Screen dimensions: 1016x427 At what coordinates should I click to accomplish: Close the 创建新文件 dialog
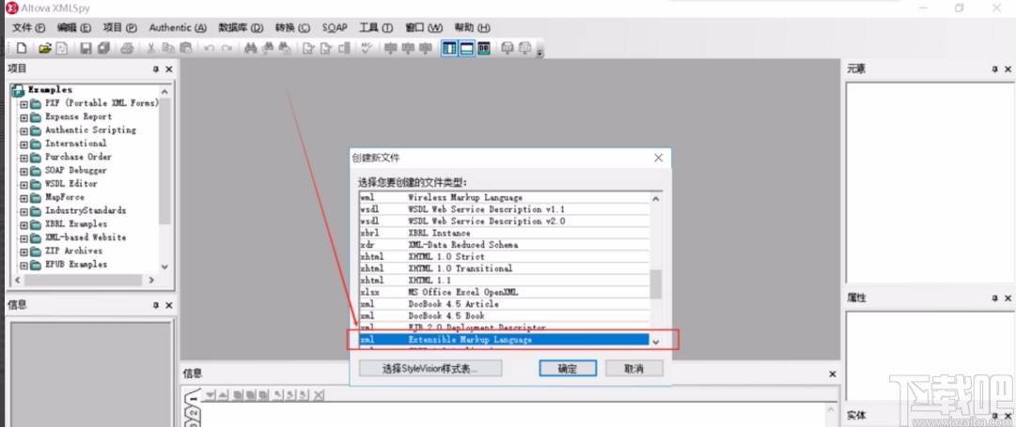click(658, 158)
